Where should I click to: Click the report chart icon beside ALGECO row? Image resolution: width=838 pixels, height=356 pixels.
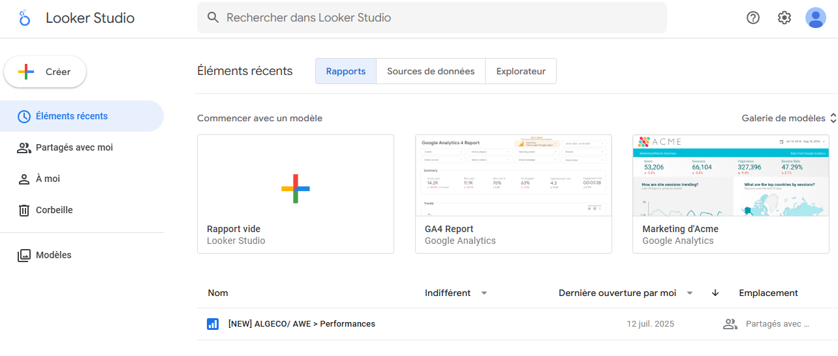coord(213,324)
